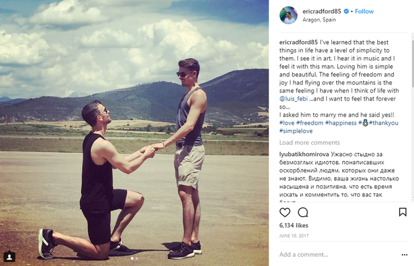Click the comments panel scrollbar
The image size is (414, 266).
[412, 116]
